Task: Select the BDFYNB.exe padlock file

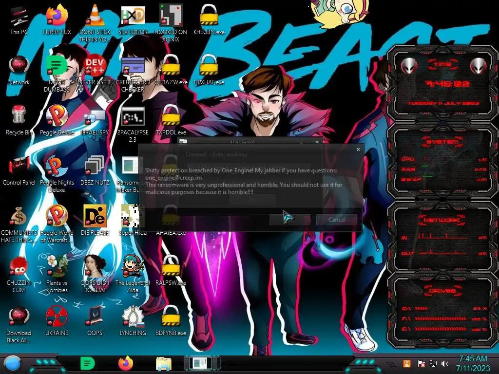Action: point(171,321)
